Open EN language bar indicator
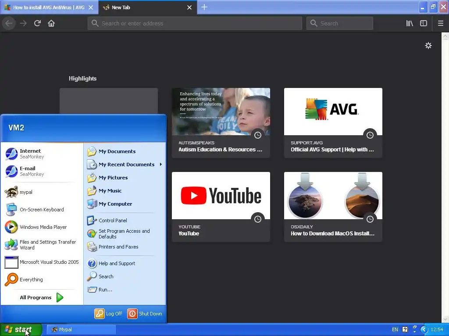 (x=395, y=329)
